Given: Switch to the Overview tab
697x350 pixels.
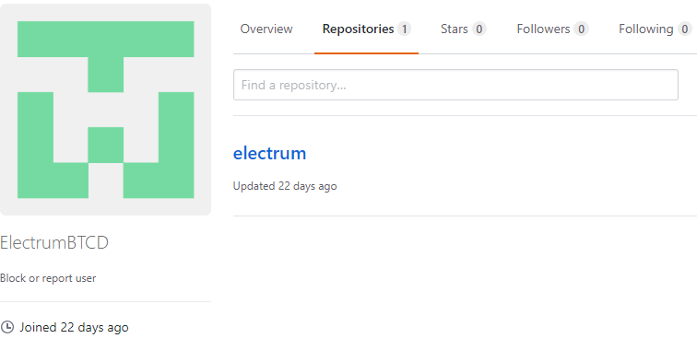Looking at the screenshot, I should click(x=266, y=29).
